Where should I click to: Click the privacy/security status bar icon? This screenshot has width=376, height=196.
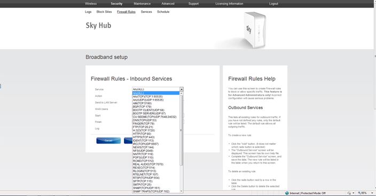tap(349, 193)
